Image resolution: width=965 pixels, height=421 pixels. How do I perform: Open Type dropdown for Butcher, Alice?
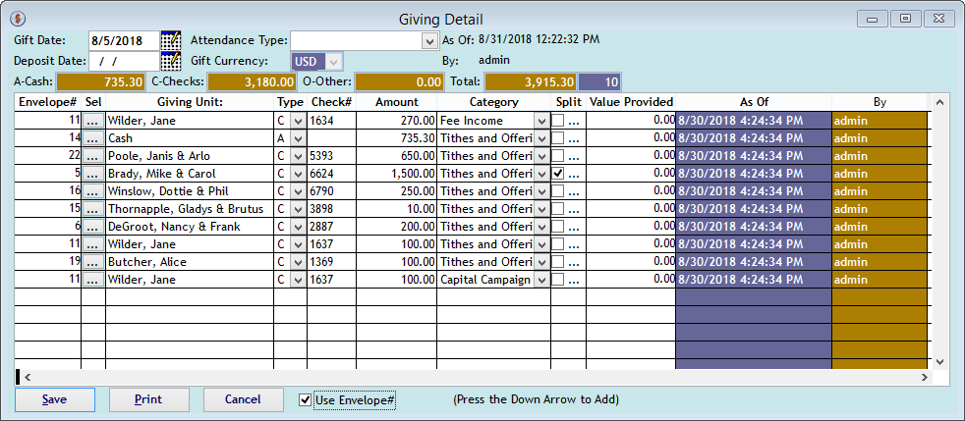(298, 262)
